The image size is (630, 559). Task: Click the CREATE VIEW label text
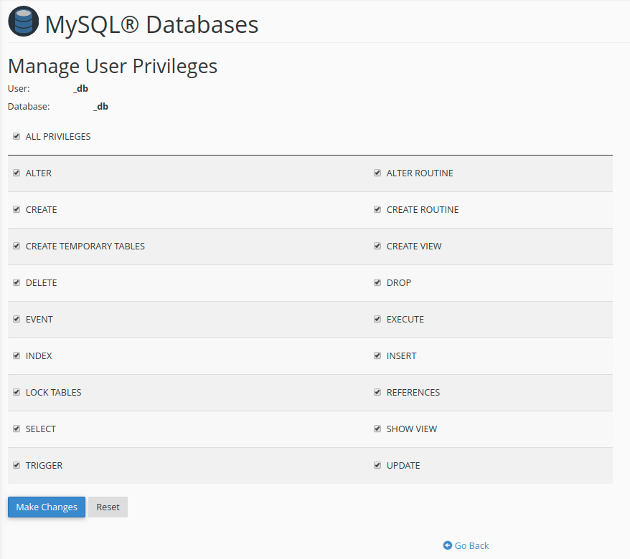click(414, 247)
